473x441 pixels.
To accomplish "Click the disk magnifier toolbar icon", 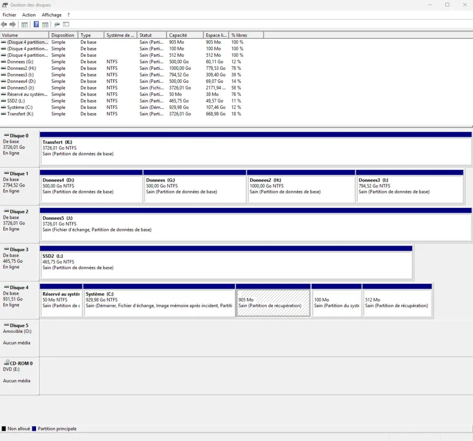I will point(56,24).
